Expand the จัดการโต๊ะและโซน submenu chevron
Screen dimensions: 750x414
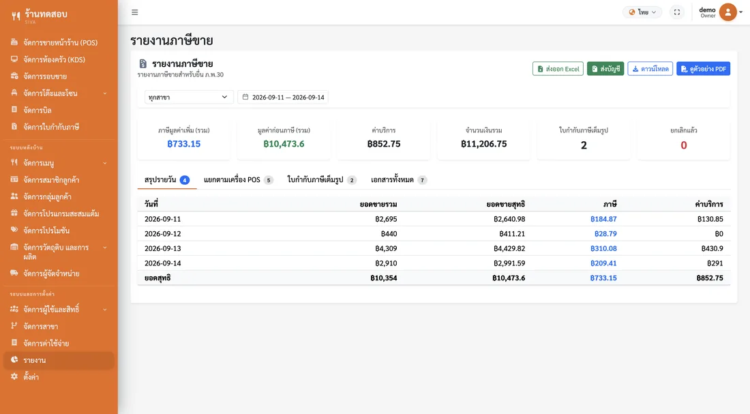[105, 93]
